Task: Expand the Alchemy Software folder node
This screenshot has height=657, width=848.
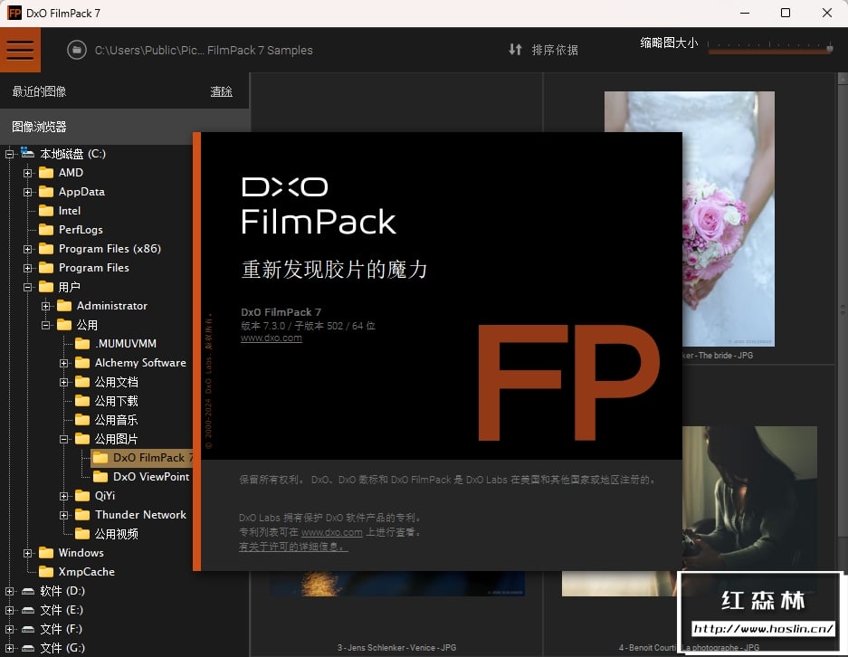Action: (x=64, y=364)
